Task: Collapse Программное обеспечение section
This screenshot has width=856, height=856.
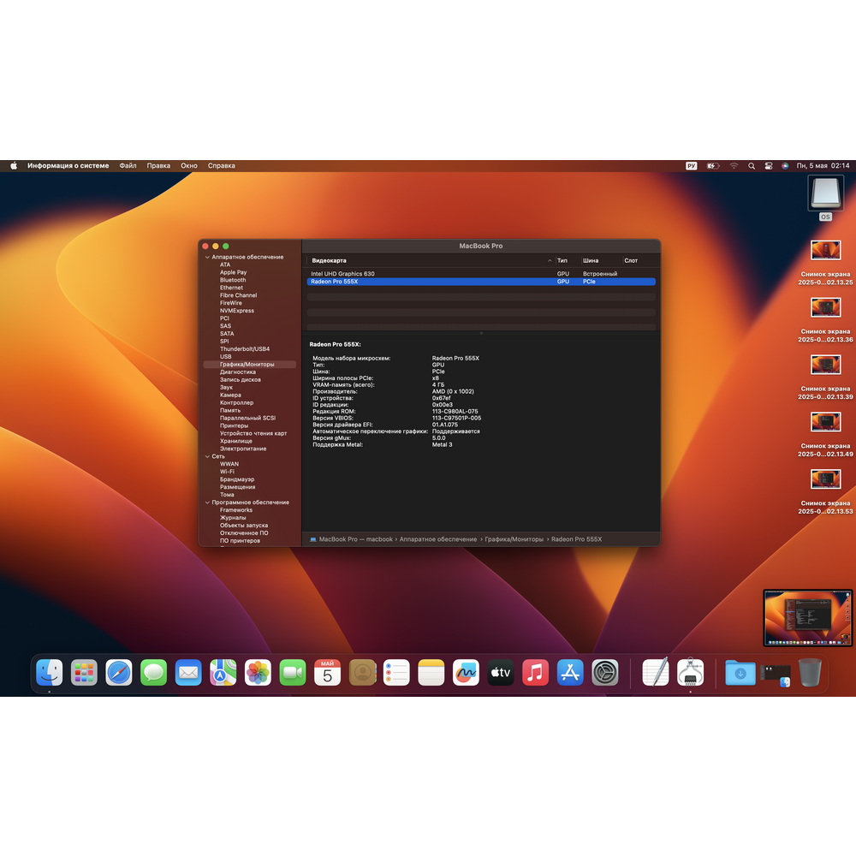Action: pos(207,502)
